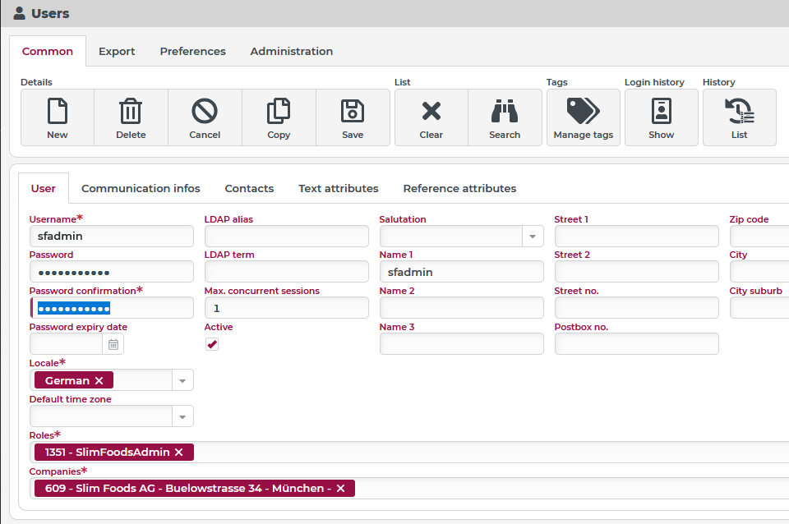Open the Preferences tab
This screenshot has width=789, height=524.
click(x=192, y=51)
